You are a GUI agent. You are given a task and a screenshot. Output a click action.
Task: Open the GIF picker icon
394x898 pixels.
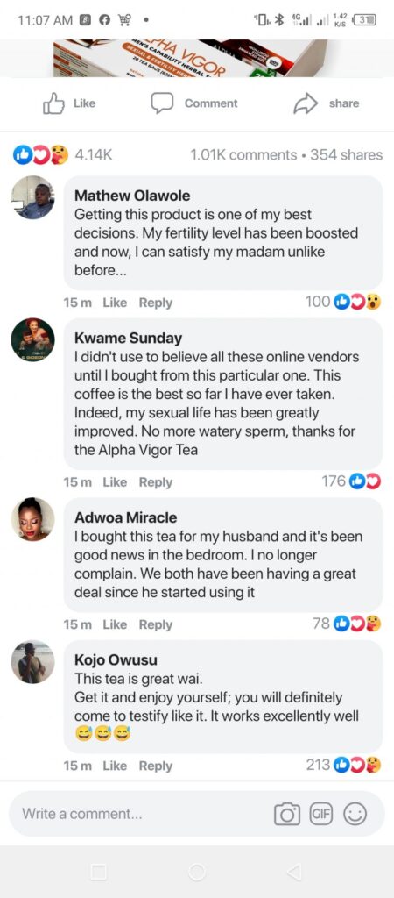[x=320, y=814]
